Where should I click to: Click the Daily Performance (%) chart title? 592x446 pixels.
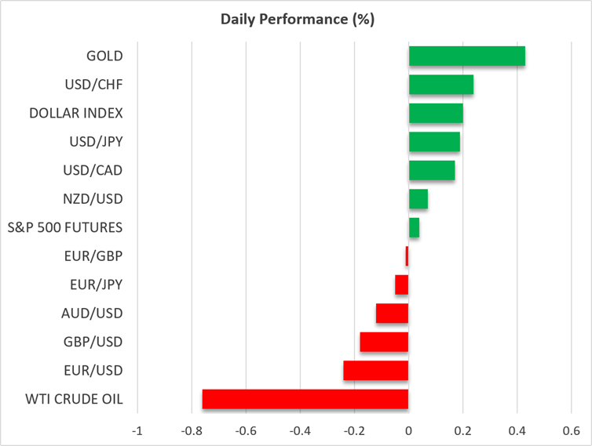298,20
